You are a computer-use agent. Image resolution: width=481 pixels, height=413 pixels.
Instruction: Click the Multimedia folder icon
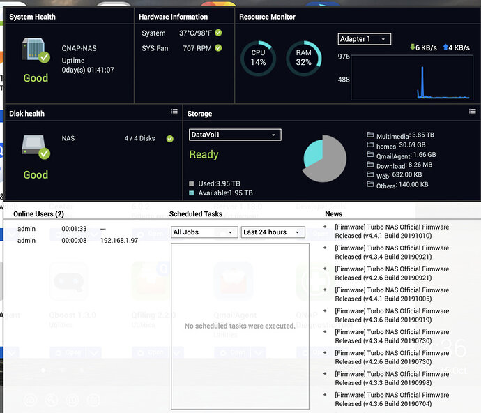click(370, 135)
